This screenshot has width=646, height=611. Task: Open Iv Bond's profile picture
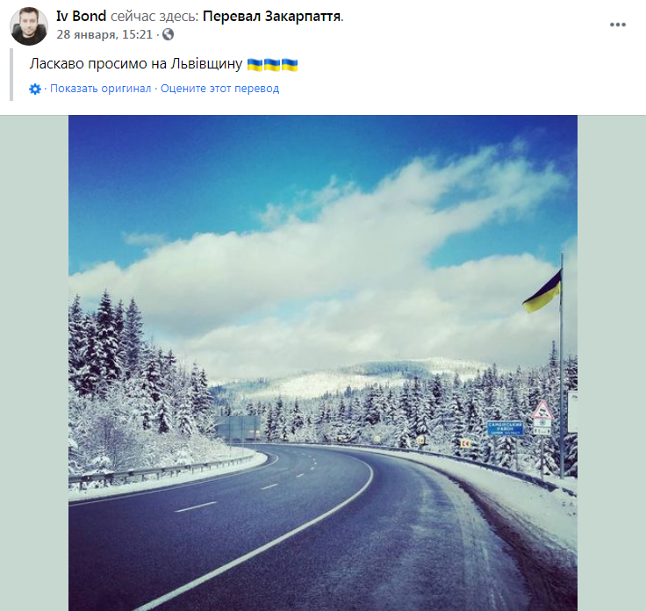tap(29, 26)
